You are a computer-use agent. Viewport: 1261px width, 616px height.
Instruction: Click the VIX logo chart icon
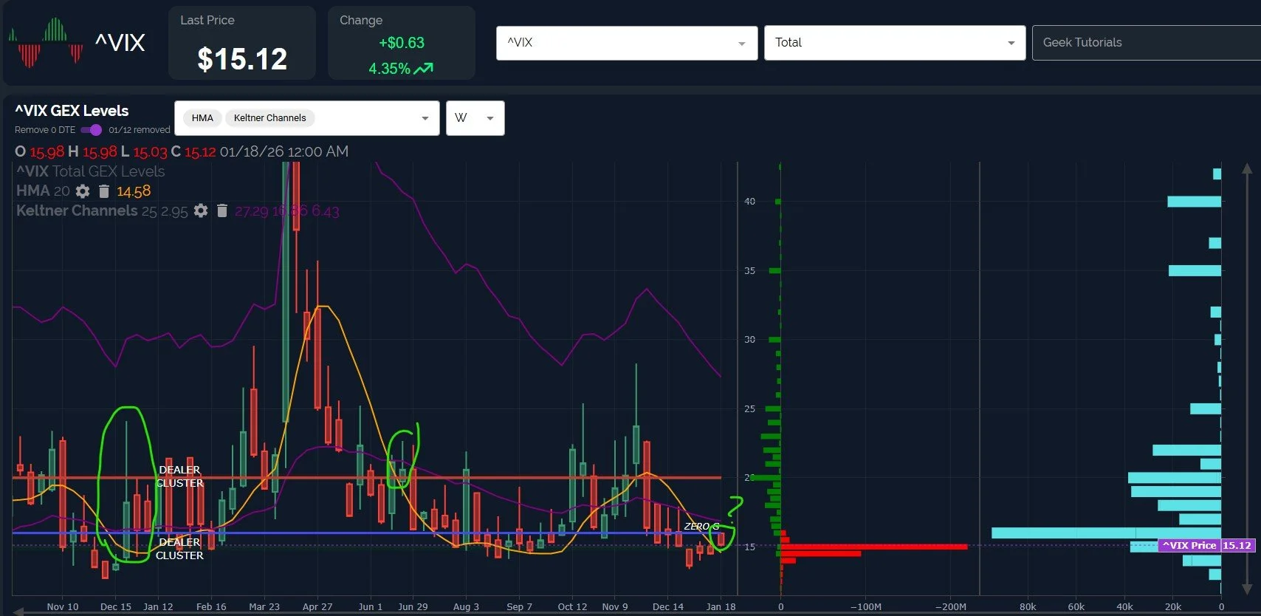pyautogui.click(x=46, y=43)
